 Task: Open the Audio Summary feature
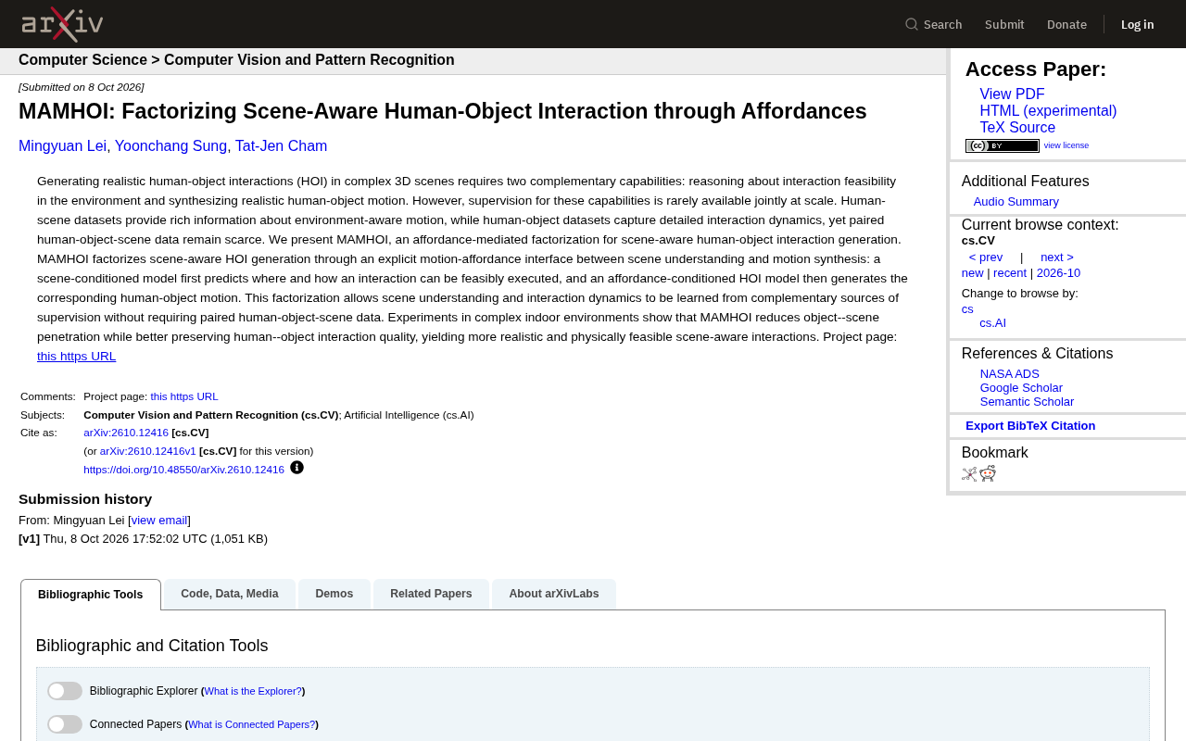coord(1016,202)
